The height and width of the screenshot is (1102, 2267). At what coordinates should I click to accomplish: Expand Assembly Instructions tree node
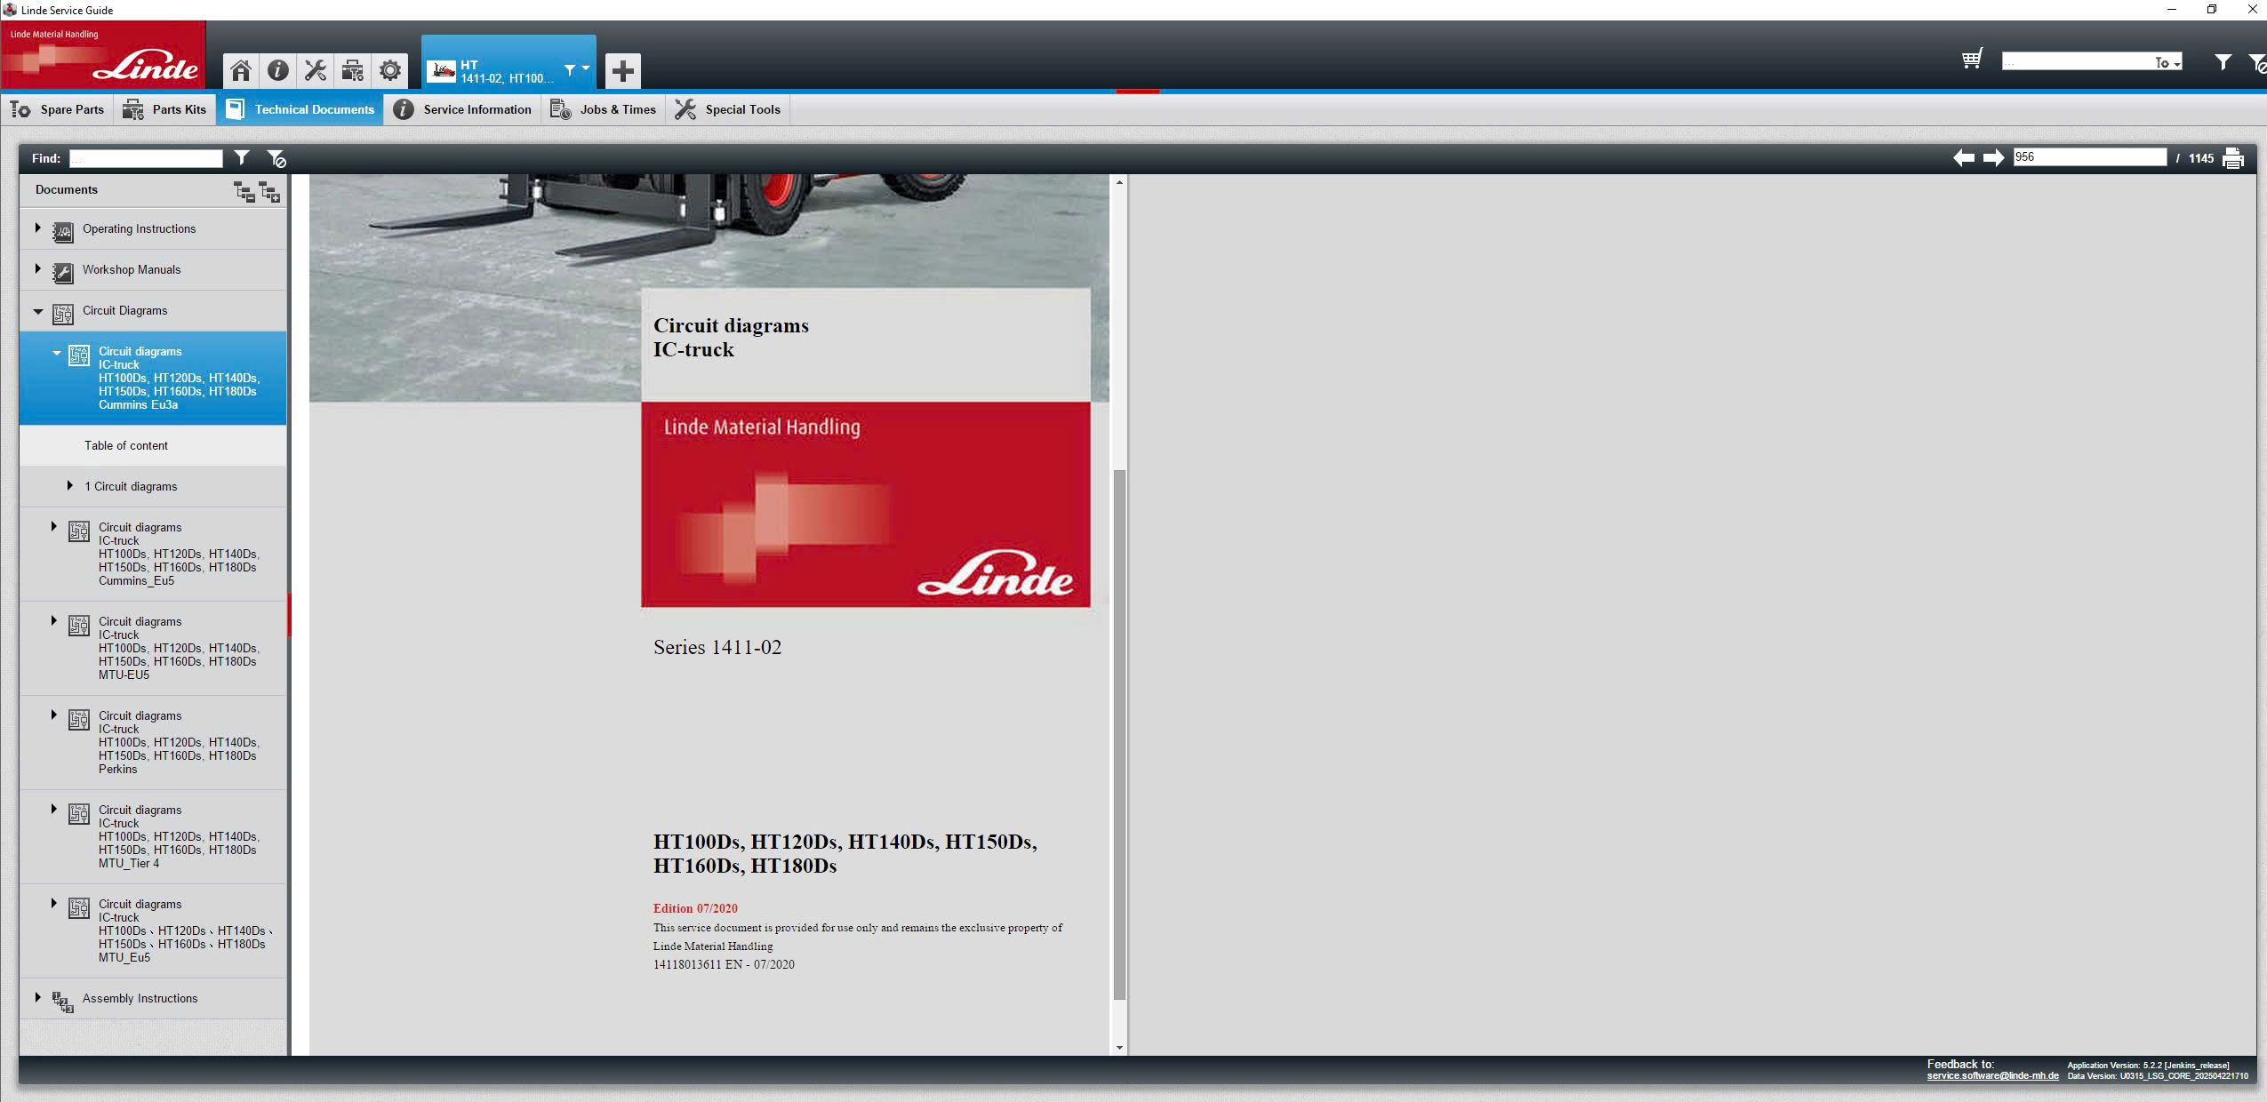37,997
